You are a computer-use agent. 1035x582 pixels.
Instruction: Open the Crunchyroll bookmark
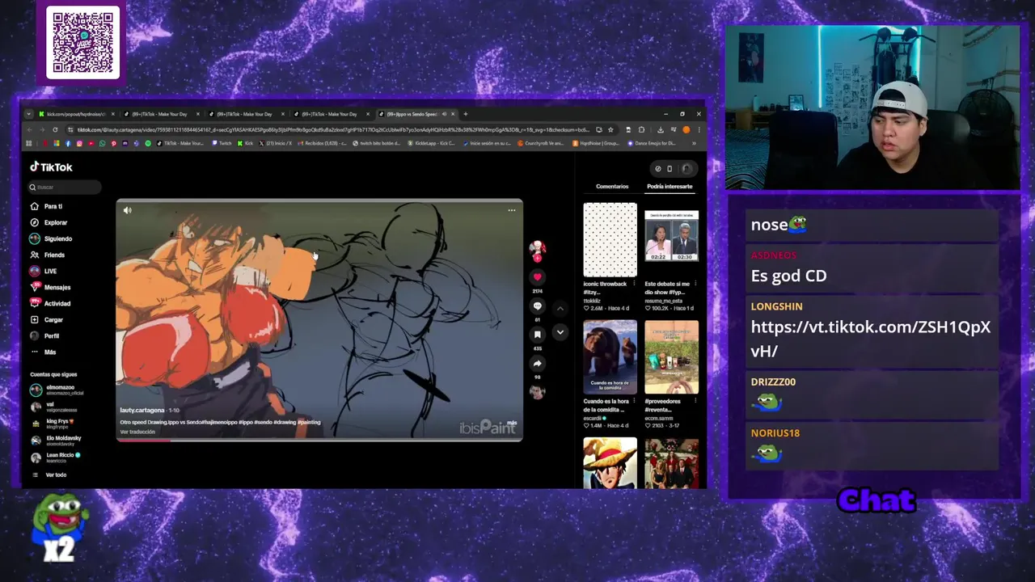[x=541, y=143]
